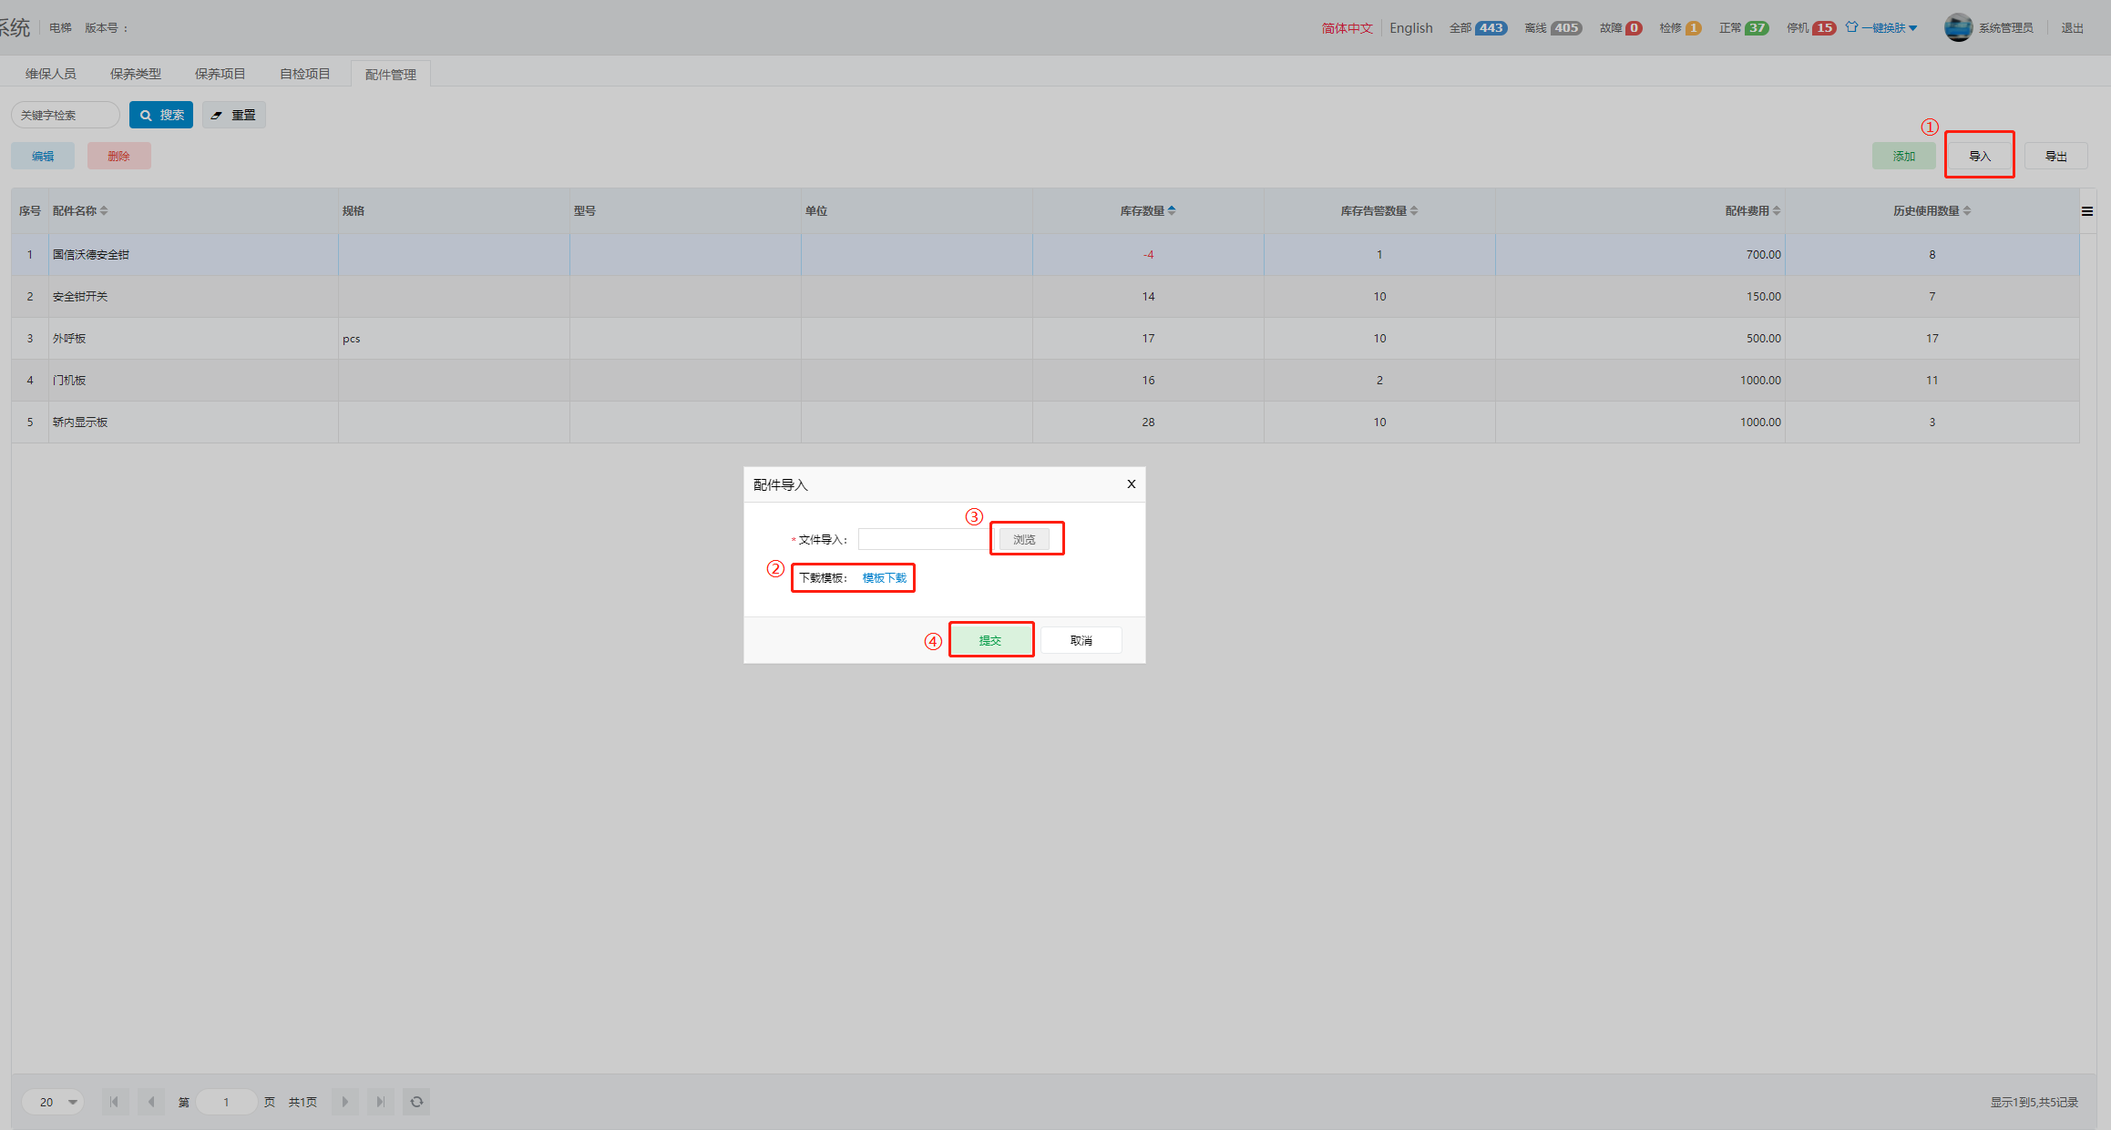Go to the first page arrow icon
The image size is (2111, 1130).
[114, 1102]
